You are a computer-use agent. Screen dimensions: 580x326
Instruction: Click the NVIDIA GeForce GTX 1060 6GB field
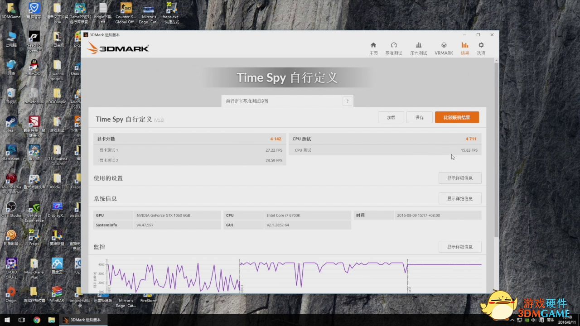[177, 215]
